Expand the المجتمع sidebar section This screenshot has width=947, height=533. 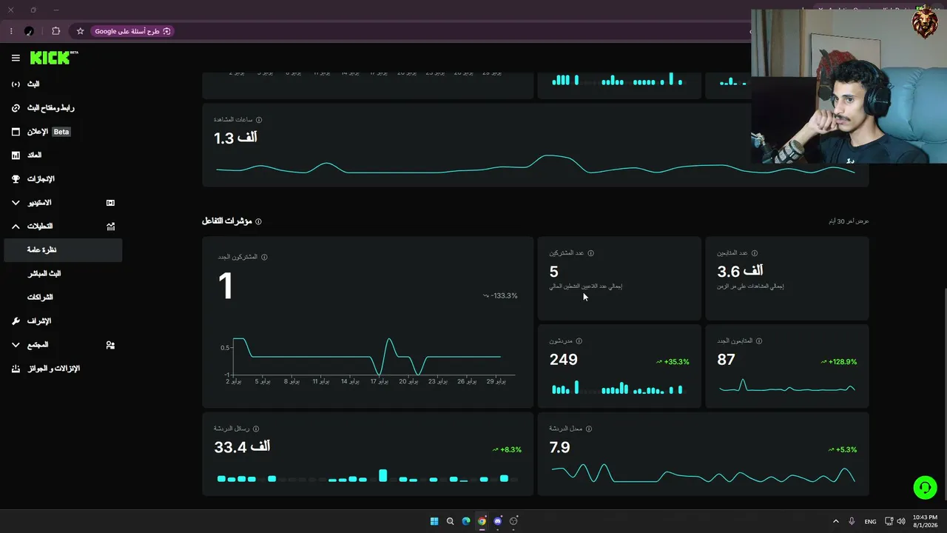(16, 345)
